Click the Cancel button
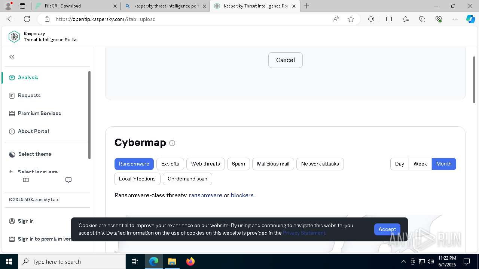 click(285, 60)
